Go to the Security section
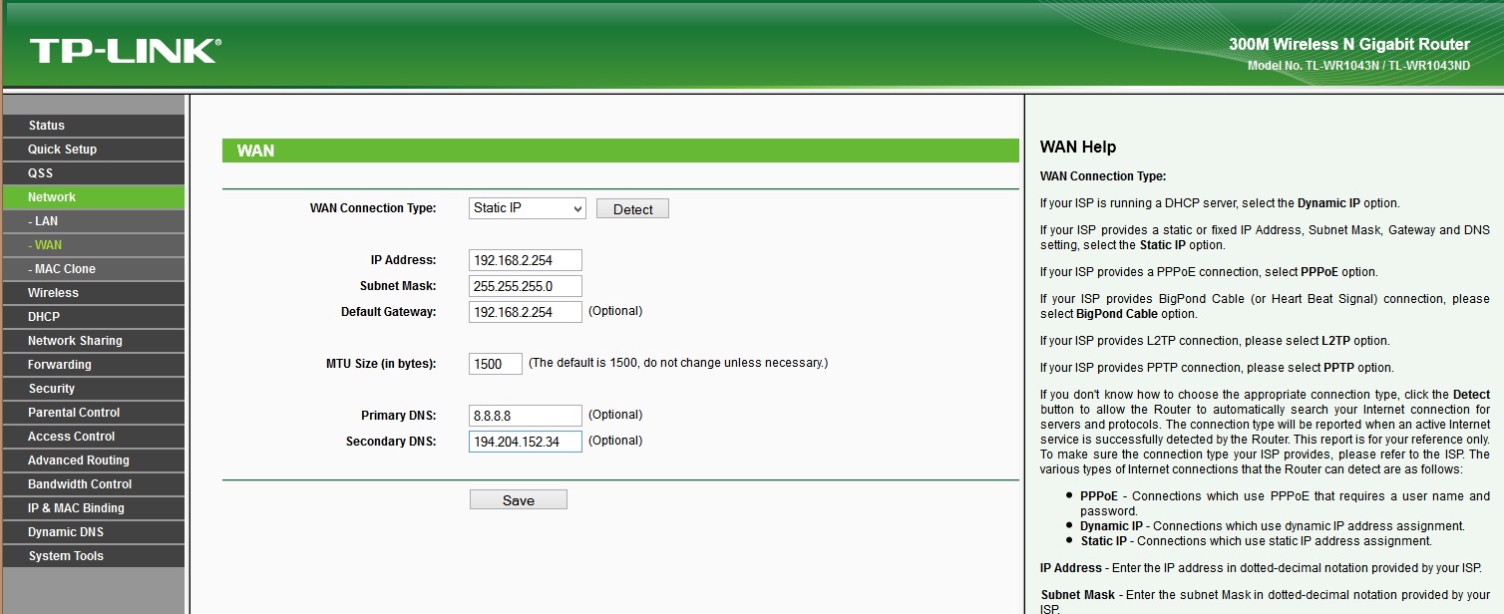1504x614 pixels. (x=93, y=389)
